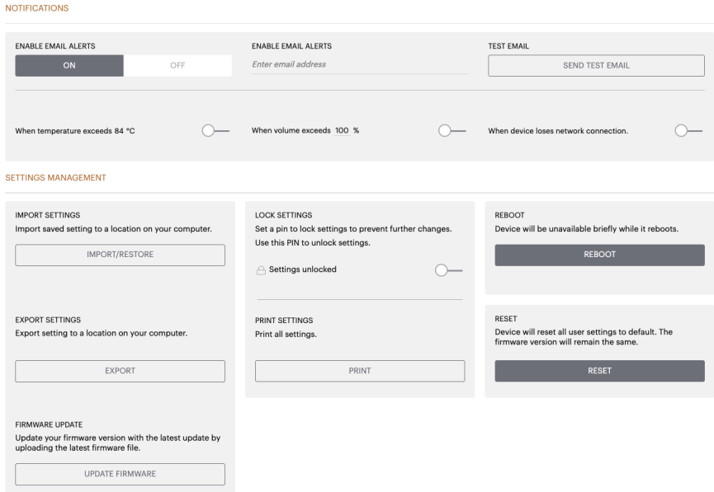Switch email alerts to OFF
This screenshot has height=492, width=714.
point(177,66)
